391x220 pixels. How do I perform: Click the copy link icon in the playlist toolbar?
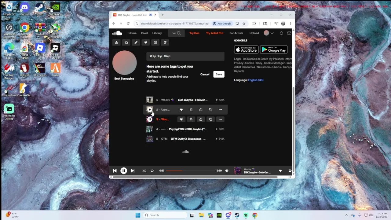tap(126, 42)
